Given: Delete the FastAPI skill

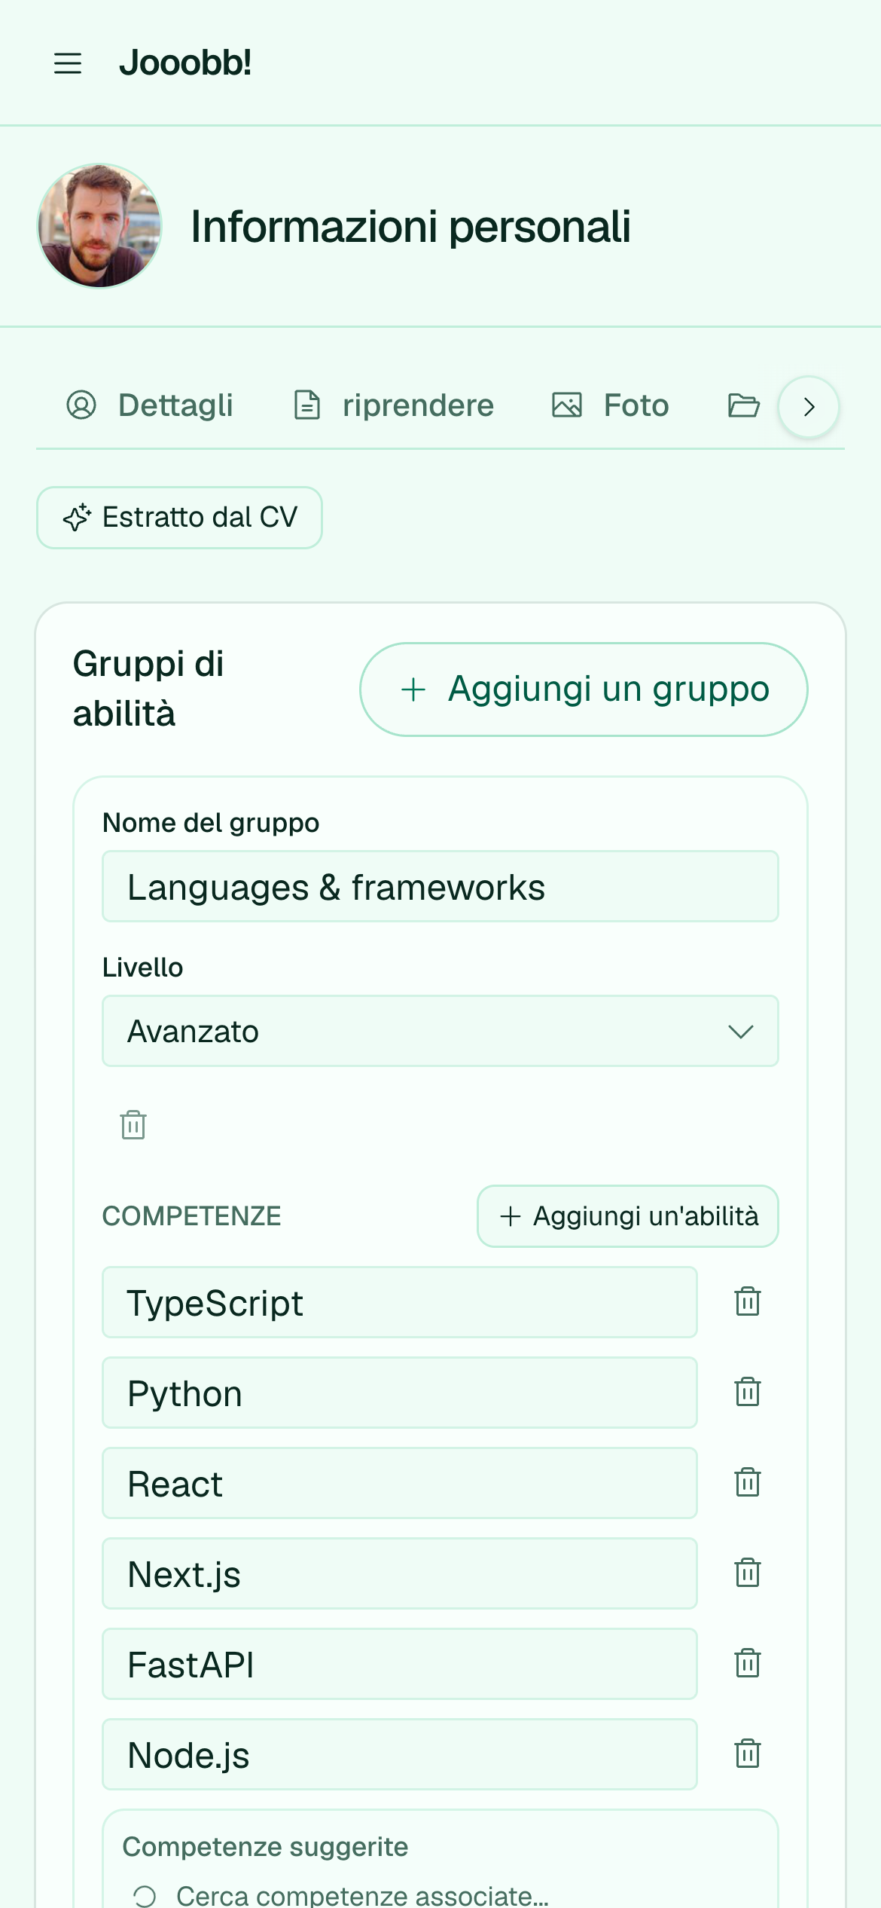Looking at the screenshot, I should pos(748,1663).
